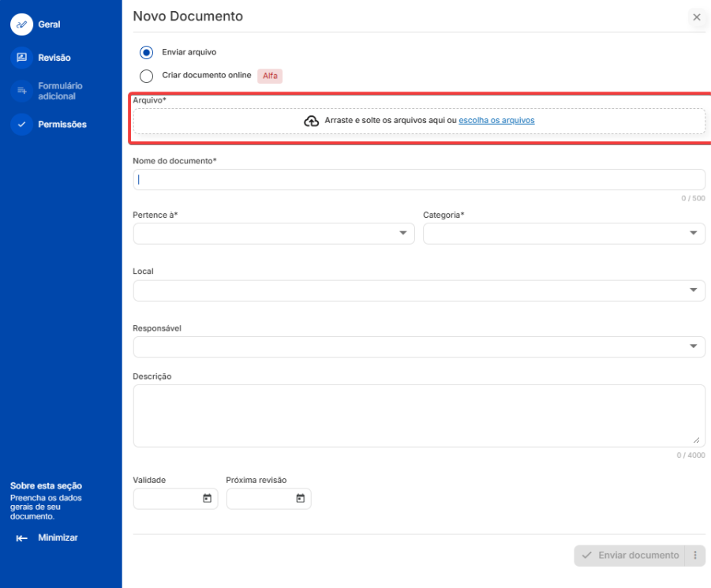Select the Enviar arquivo radio button
The width and height of the screenshot is (711, 588).
pos(146,52)
